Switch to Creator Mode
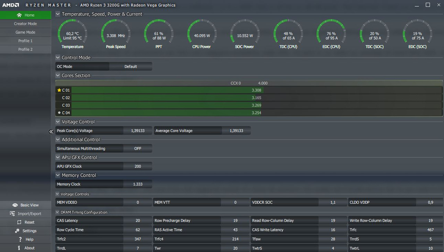The image size is (444, 252). [x=26, y=24]
